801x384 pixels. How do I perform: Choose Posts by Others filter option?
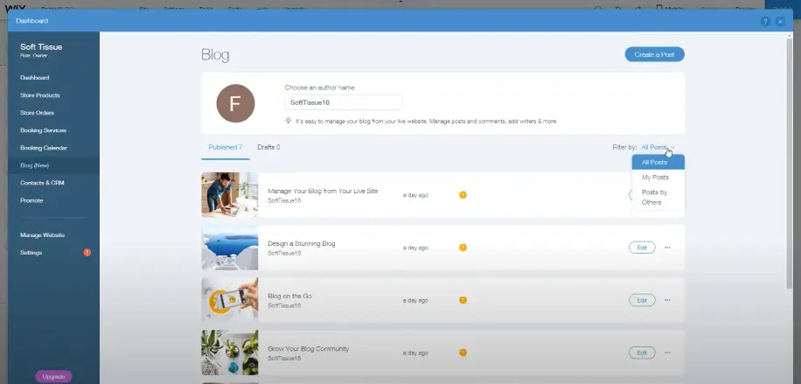point(658,198)
